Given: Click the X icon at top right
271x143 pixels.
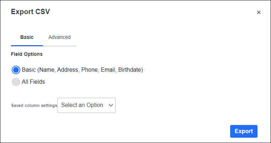Looking at the screenshot, I should 259,12.
